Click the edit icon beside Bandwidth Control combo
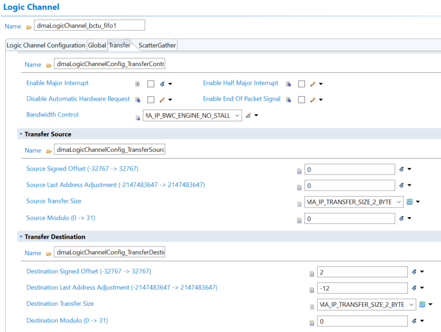Image resolution: width=441 pixels, height=332 pixels. pyautogui.click(x=248, y=115)
